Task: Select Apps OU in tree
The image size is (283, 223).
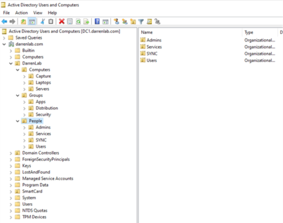Action: (41, 102)
